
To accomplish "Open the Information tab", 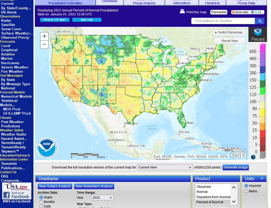I will (182, 2).
